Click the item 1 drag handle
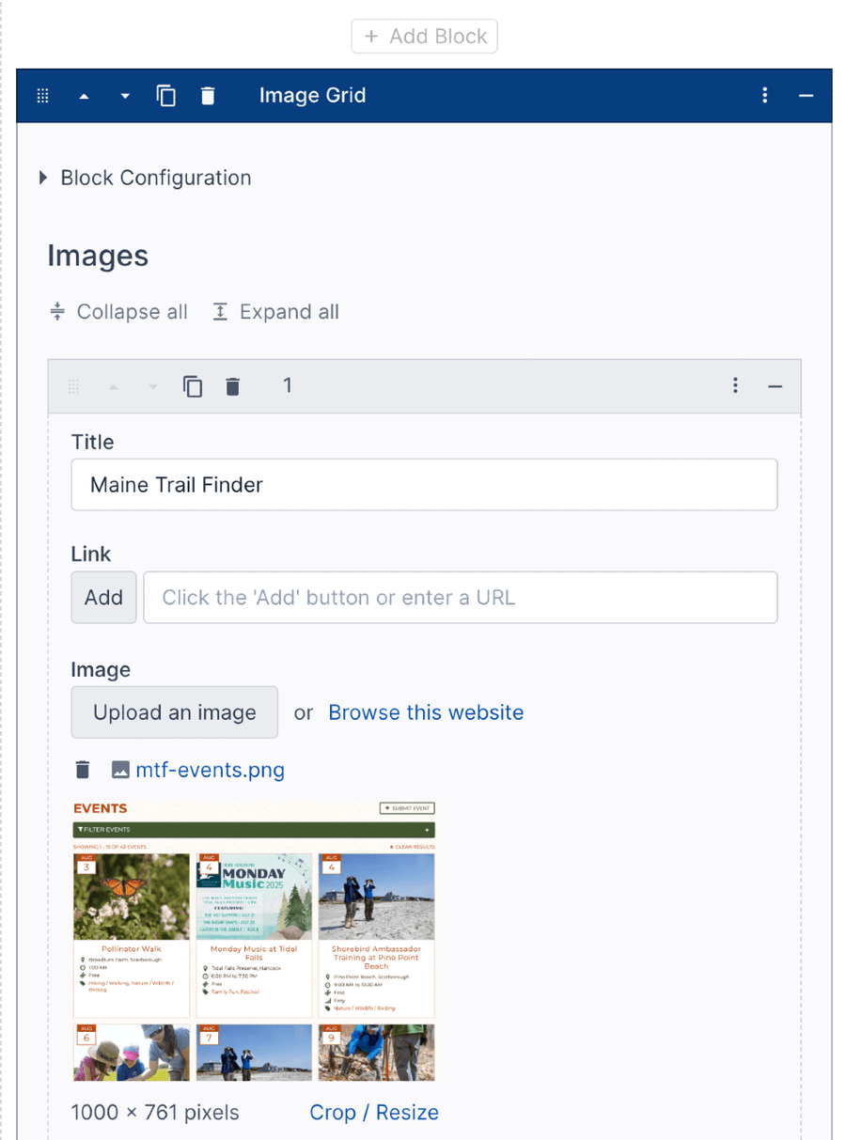This screenshot has height=1140, width=846. 73,385
